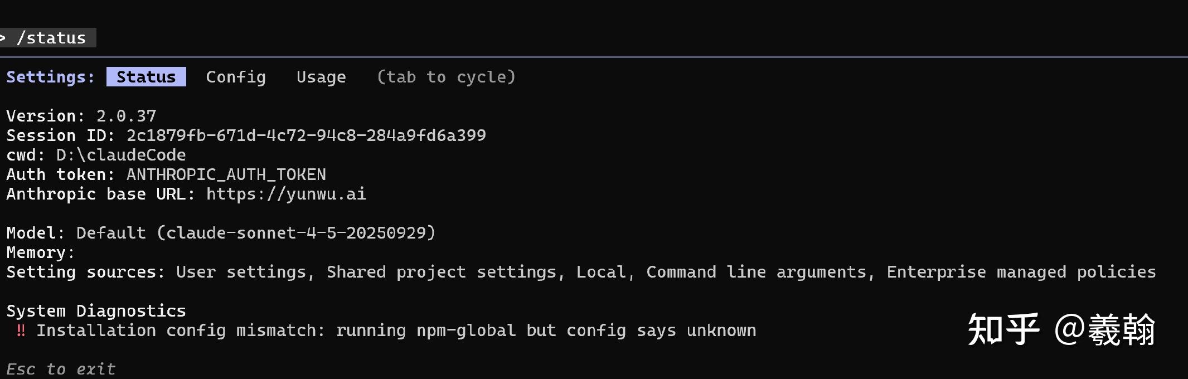Viewport: 1188px width, 379px height.
Task: Click (tab to cycle) hint to cycle views
Action: (446, 77)
